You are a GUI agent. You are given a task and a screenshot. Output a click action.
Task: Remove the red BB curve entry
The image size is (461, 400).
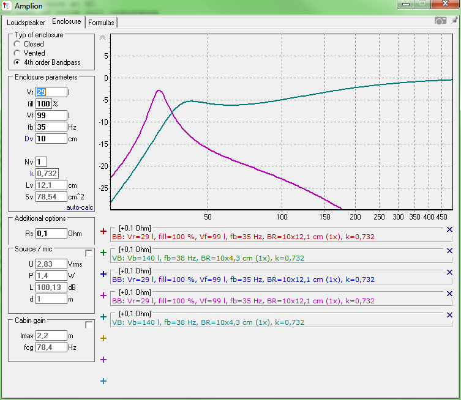click(449, 229)
